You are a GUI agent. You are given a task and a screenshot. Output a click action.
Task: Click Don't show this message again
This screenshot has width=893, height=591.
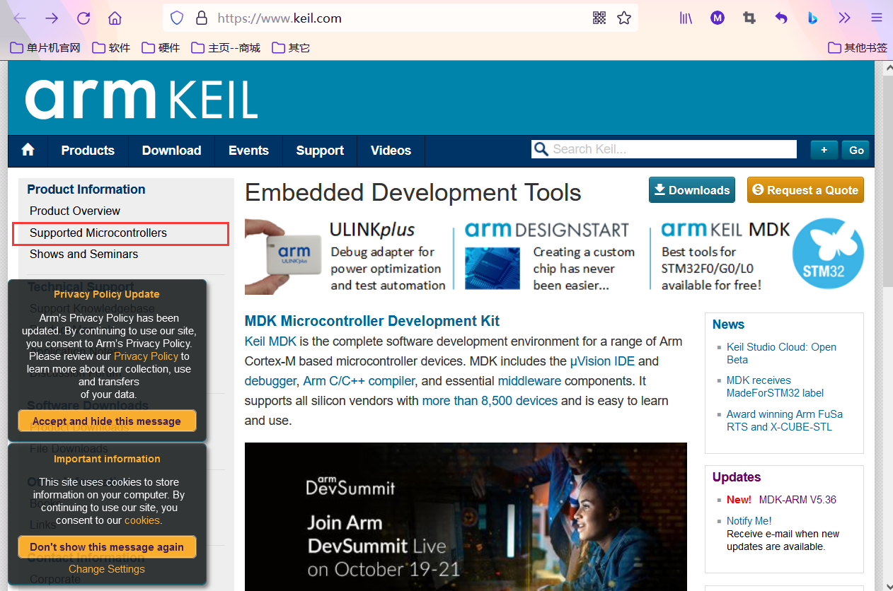tap(107, 547)
